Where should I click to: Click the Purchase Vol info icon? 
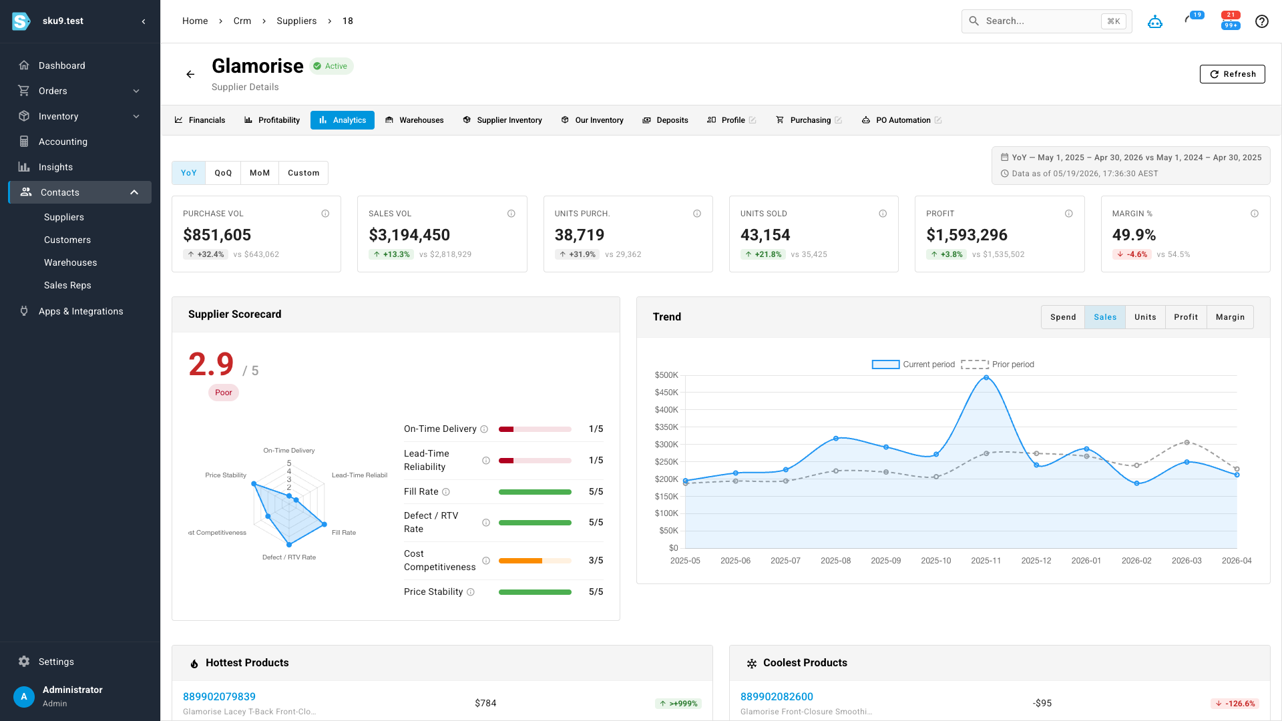point(325,214)
